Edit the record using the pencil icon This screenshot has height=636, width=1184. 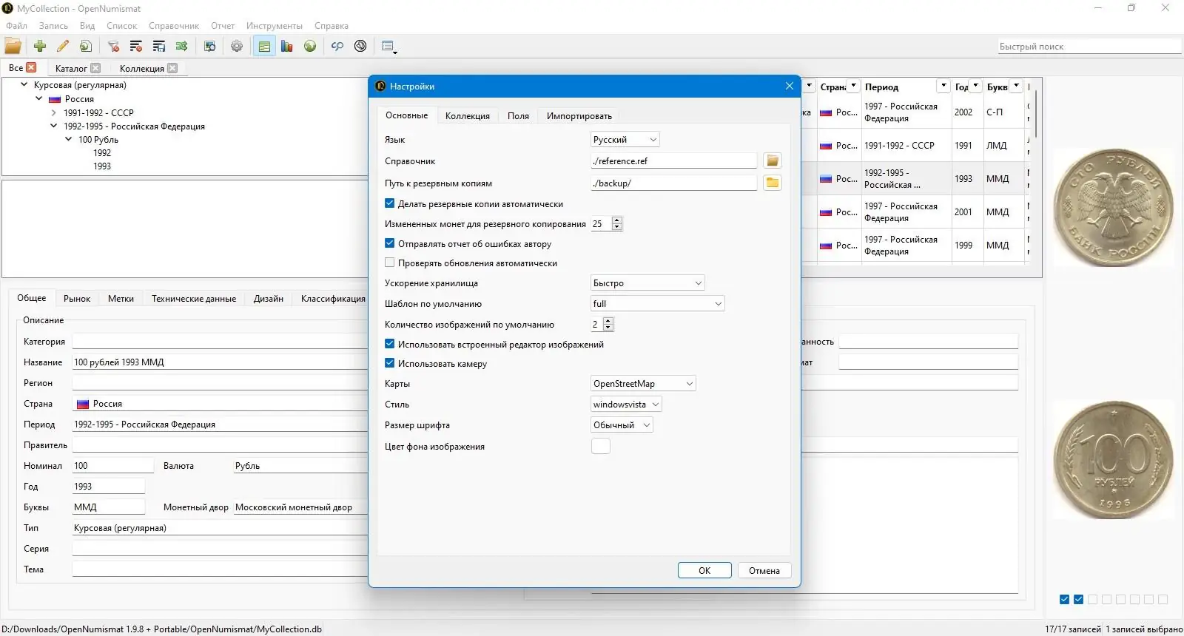(63, 46)
